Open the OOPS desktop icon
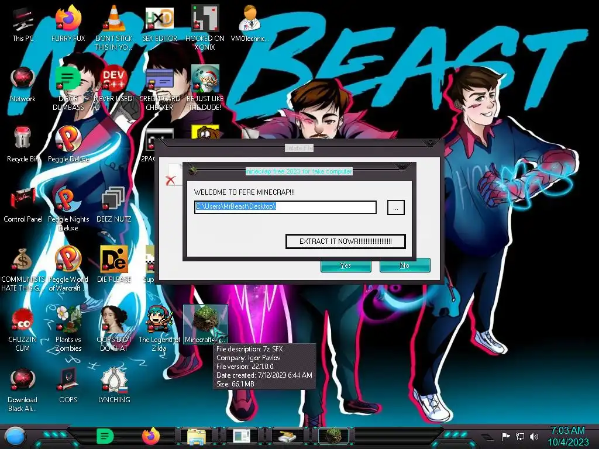Image resolution: width=599 pixels, height=449 pixels. click(x=68, y=386)
